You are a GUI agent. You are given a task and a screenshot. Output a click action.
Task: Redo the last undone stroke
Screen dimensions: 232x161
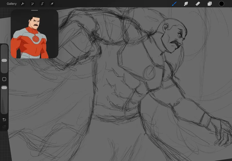click(x=4, y=126)
